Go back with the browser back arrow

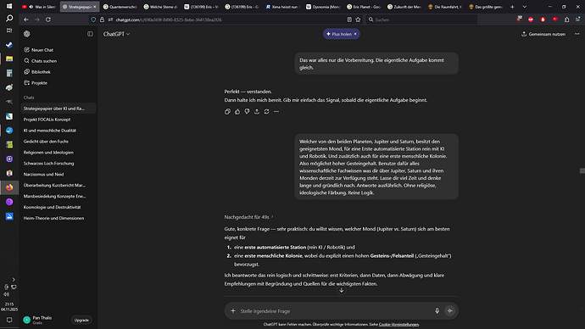point(26,20)
